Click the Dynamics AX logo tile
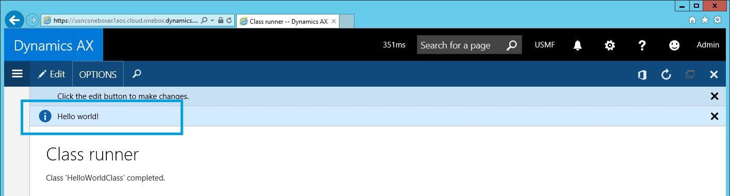 54,45
